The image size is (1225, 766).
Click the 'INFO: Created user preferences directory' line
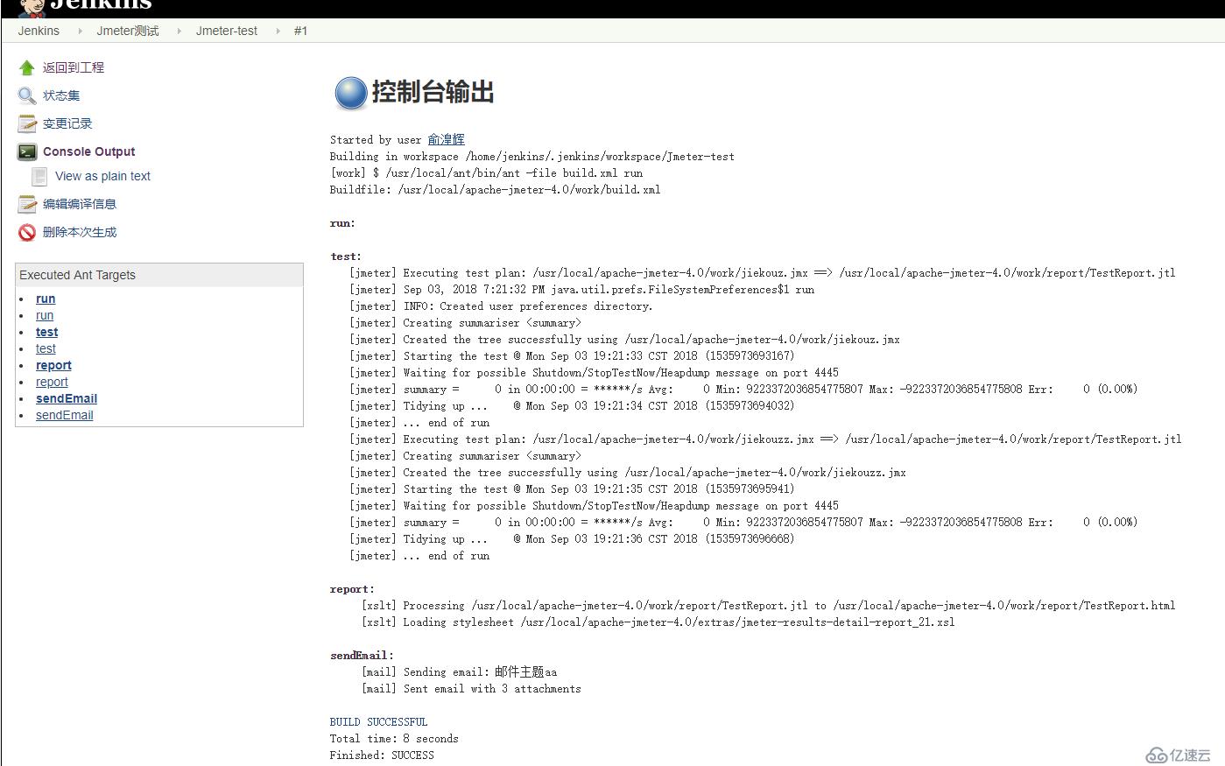[501, 306]
